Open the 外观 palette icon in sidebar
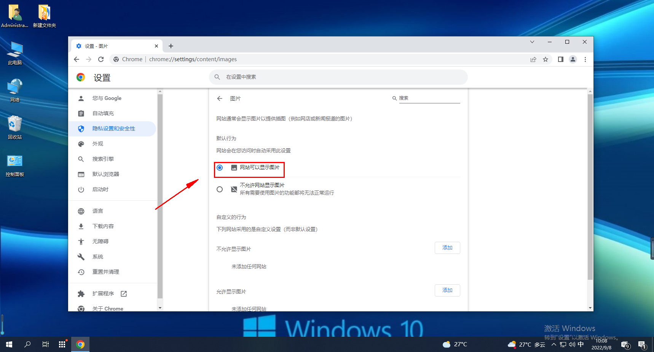654x352 pixels. 81,144
